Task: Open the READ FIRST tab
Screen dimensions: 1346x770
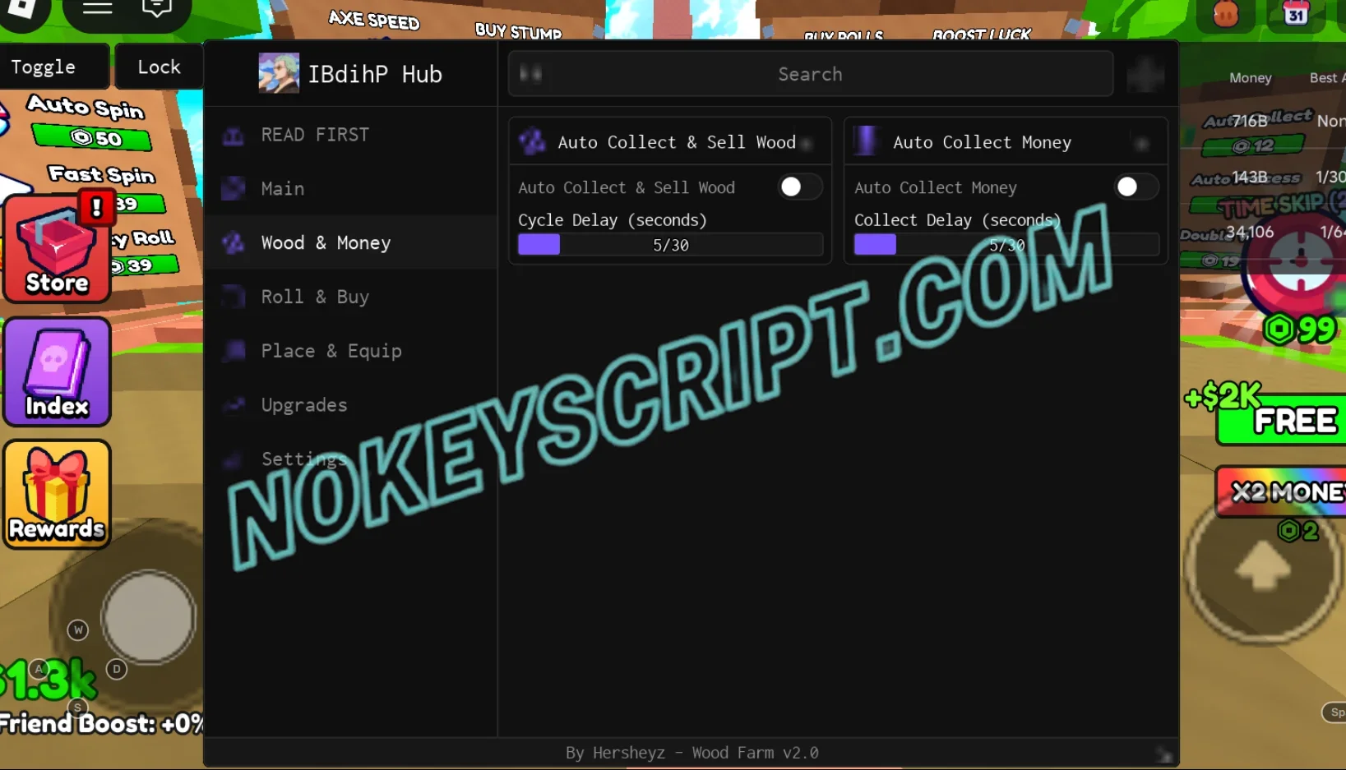Action: pyautogui.click(x=350, y=135)
